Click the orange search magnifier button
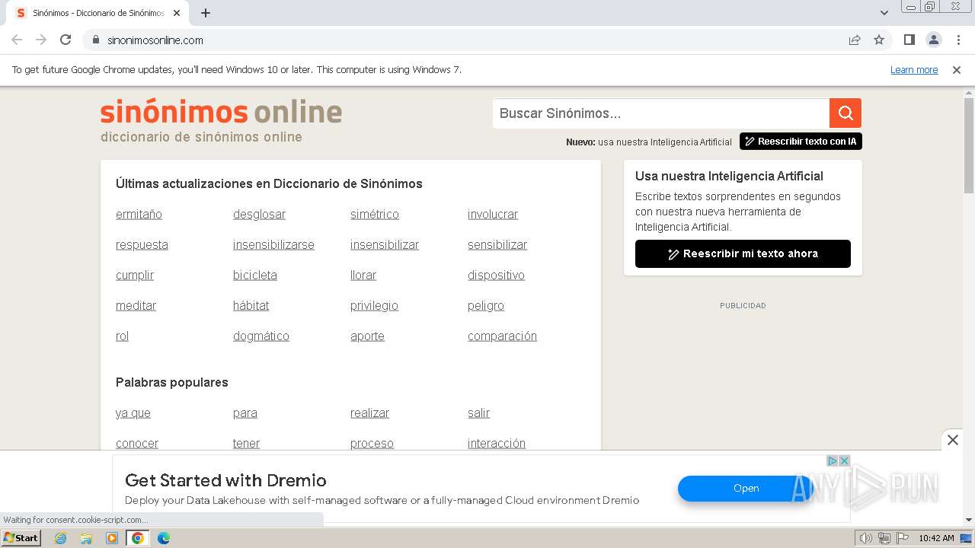Screen dimensions: 975x548 point(846,113)
